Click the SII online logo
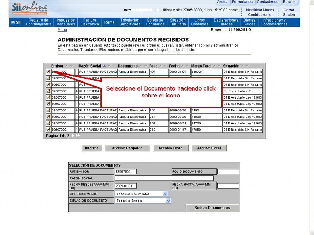Image resolution: width=314 pixels, height=235 pixels. click(x=30, y=8)
